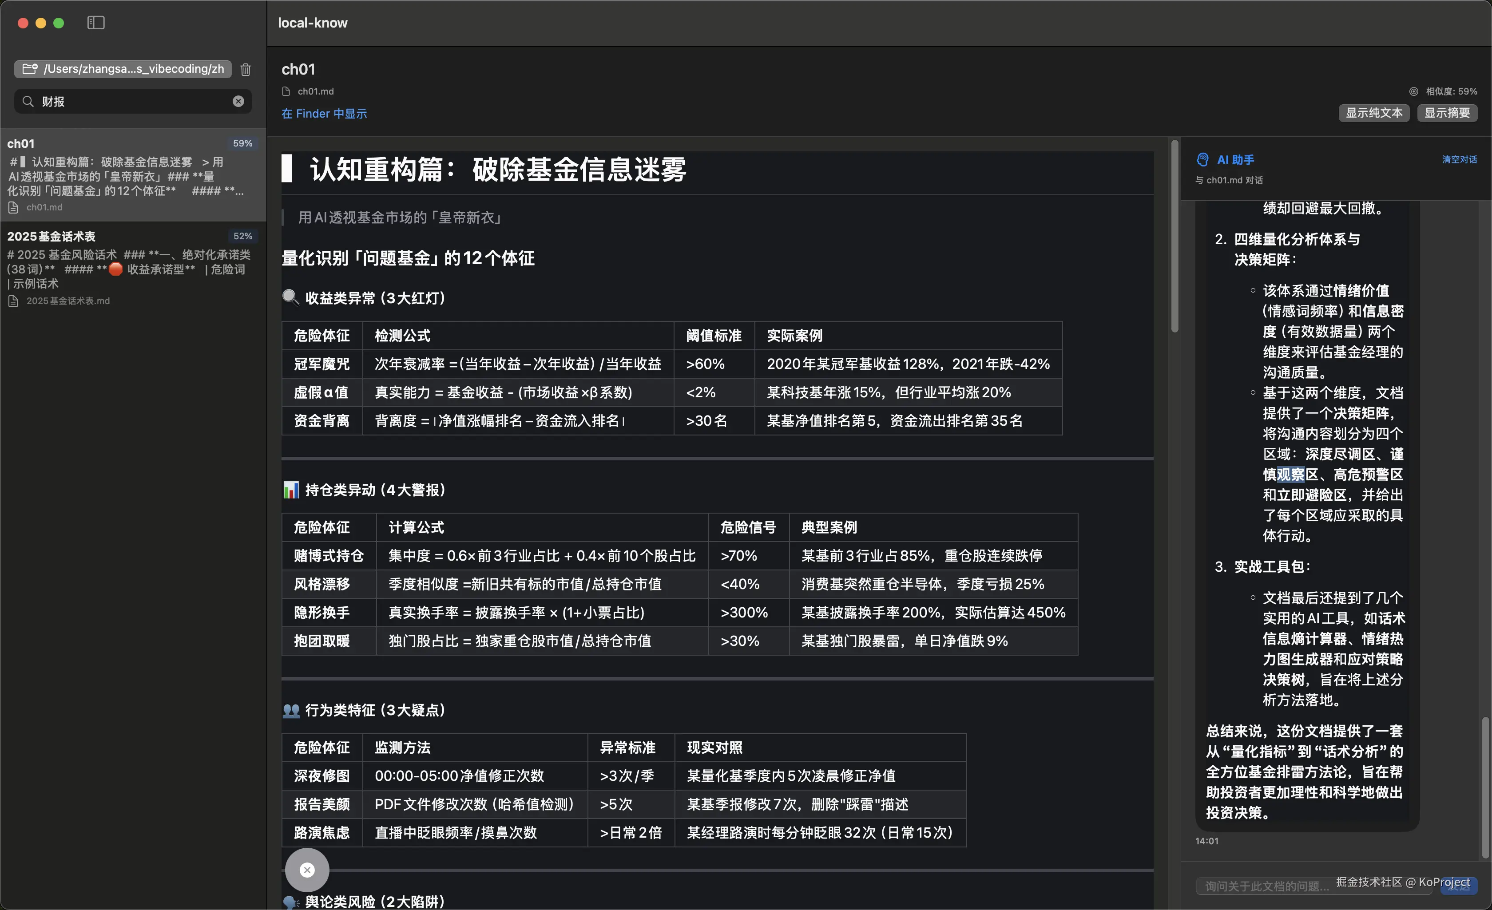Click 清空对话 to clear the chat

(x=1459, y=159)
